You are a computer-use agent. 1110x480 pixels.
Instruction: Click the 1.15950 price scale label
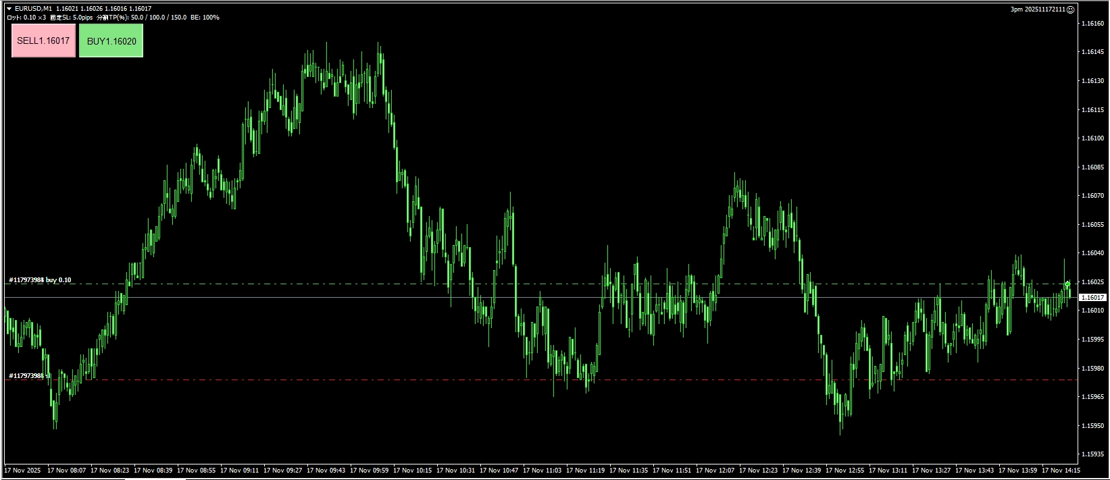(x=1093, y=425)
